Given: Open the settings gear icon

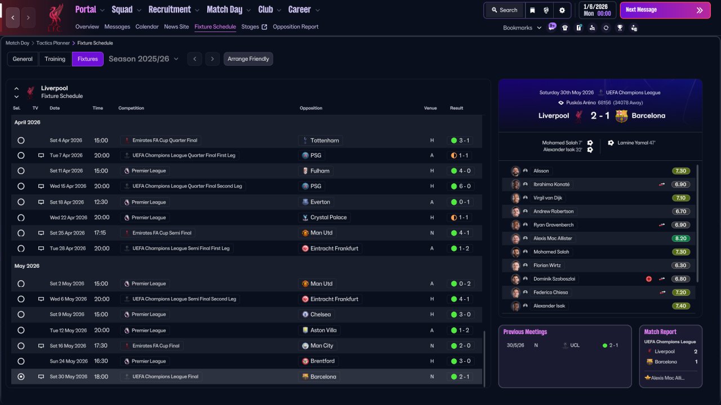Looking at the screenshot, I should click(562, 10).
